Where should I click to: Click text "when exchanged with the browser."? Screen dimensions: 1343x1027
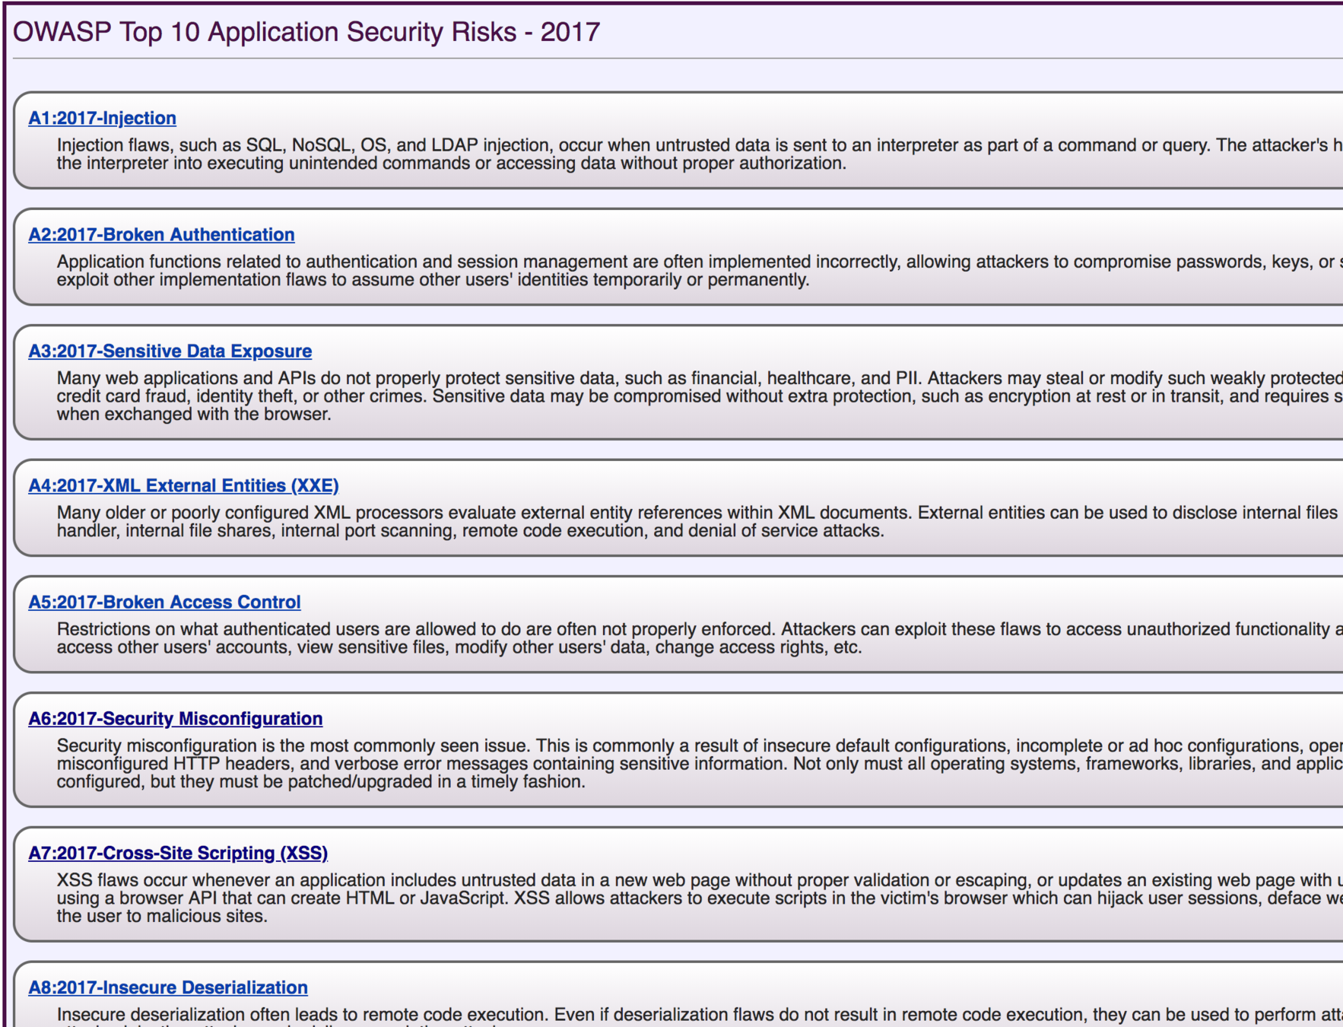point(194,415)
